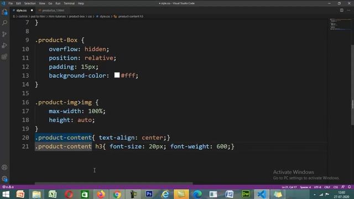Click Ln 21, Col 17 in status bar
This screenshot has height=199, width=354.
[289, 187]
